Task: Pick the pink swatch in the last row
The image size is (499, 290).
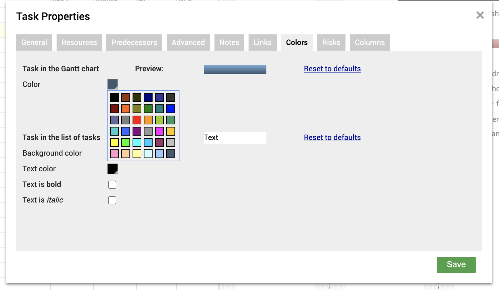Action: [x=114, y=154]
